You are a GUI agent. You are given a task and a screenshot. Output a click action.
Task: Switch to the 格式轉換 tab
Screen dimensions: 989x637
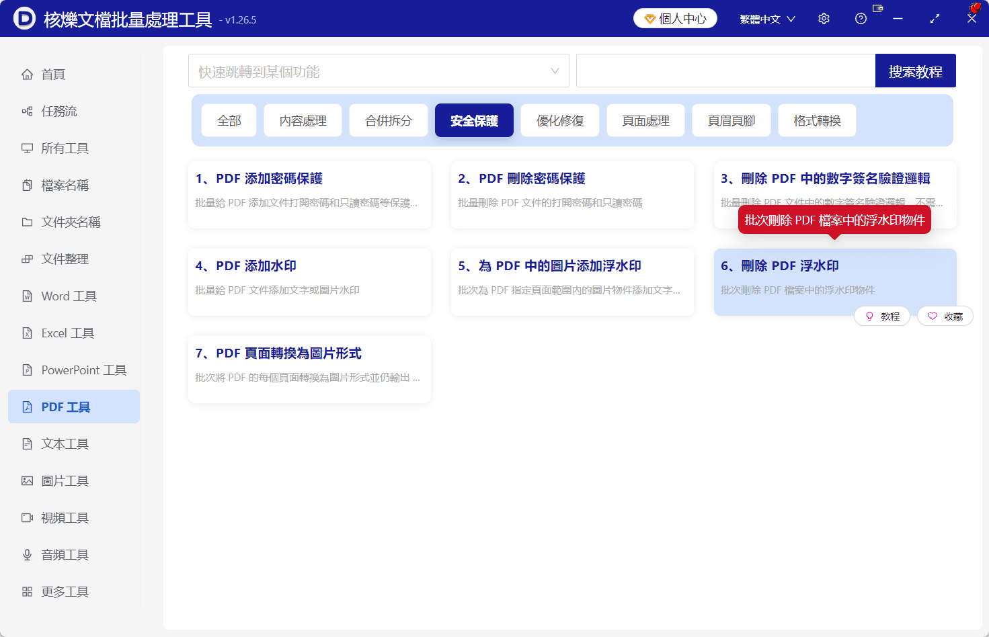tap(817, 120)
